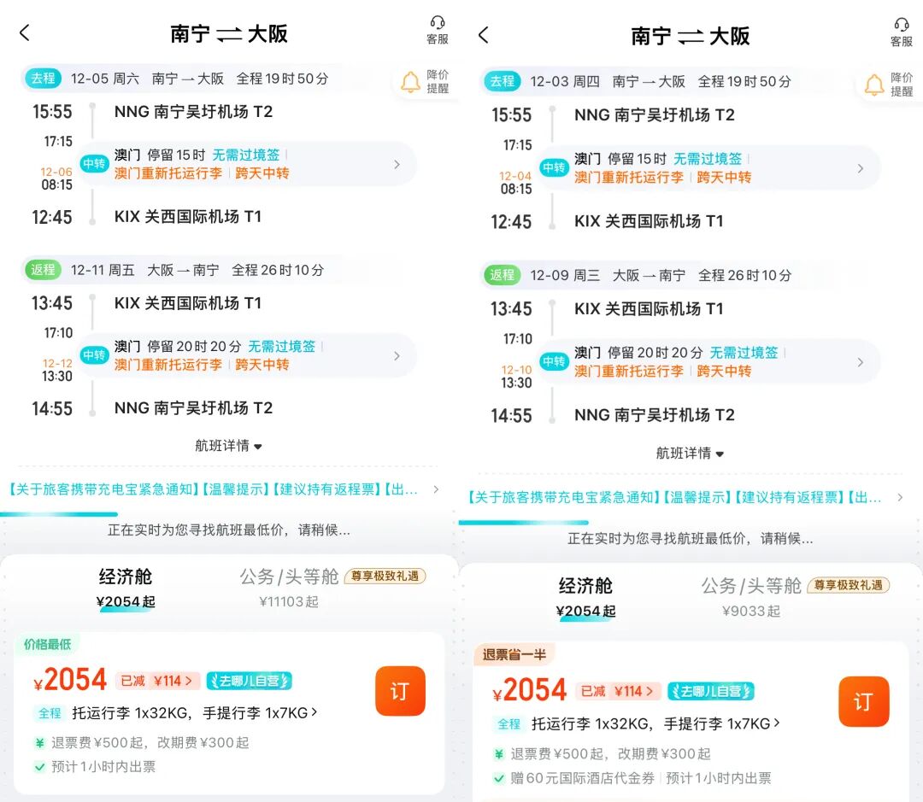The width and height of the screenshot is (923, 802).
Task: Tap 中转 badge for 12-12 Macau layover
Action: [x=94, y=355]
